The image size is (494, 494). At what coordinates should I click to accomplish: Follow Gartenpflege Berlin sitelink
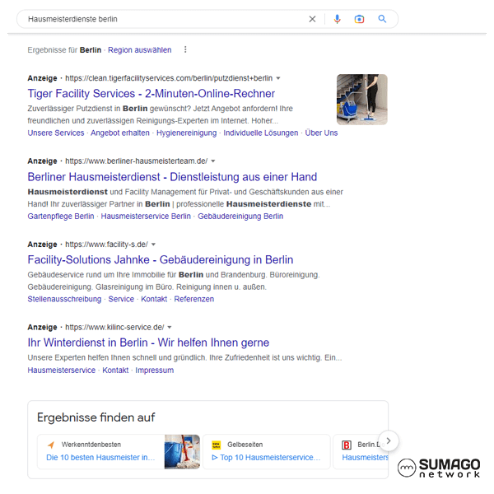click(61, 216)
